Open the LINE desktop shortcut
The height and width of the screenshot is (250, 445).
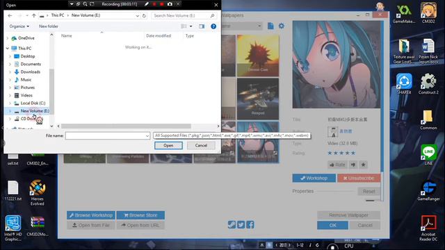point(428,155)
